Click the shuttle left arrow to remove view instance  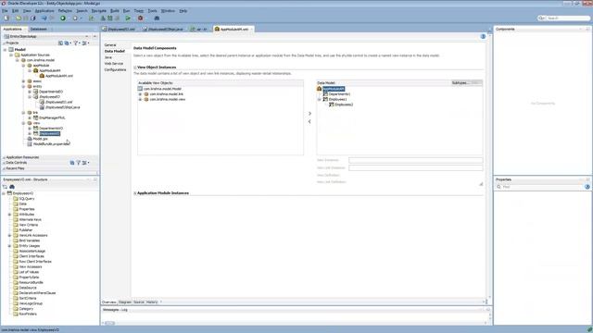pyautogui.click(x=309, y=121)
